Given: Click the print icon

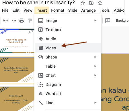Looking at the screenshot, I should (x=22, y=21).
